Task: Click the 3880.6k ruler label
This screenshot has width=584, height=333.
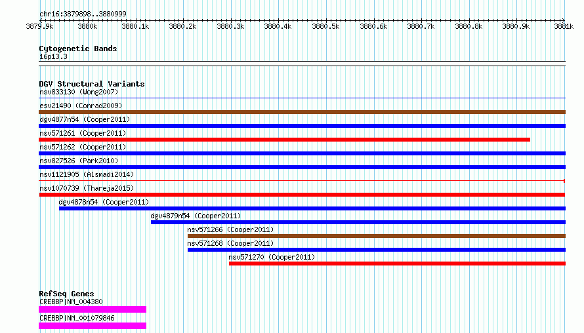Action: point(373,26)
